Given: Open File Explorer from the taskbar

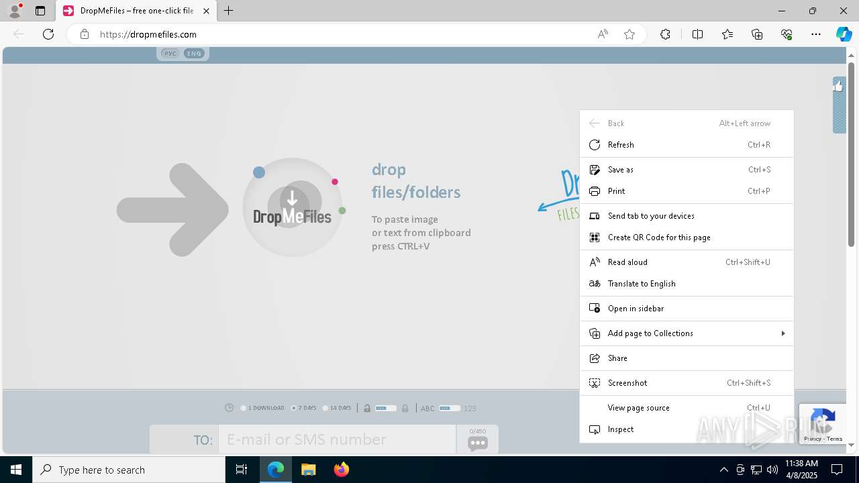Looking at the screenshot, I should [x=309, y=470].
